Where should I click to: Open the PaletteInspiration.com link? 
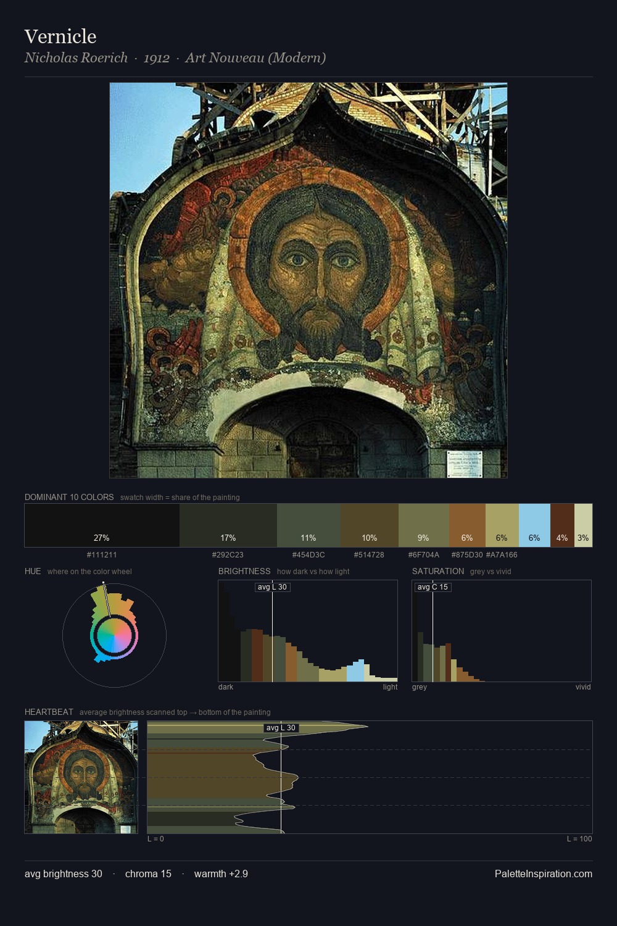coord(544,874)
